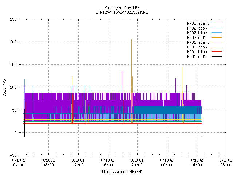
Task: Click the x-axis label 'Time (yymmdd HH:MM)'
Action: pyautogui.click(x=122, y=172)
